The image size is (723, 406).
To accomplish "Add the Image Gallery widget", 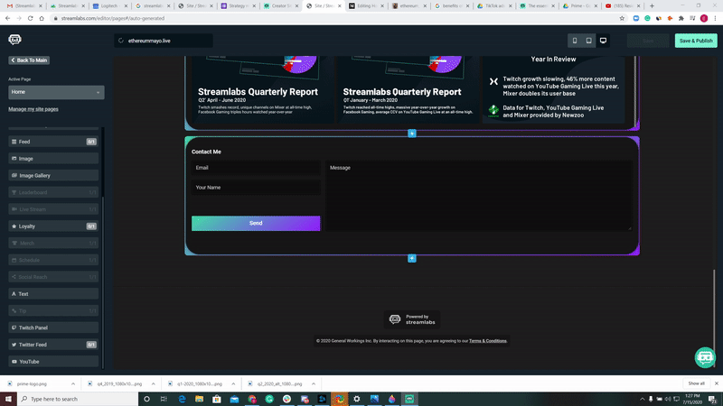I will pos(53,175).
